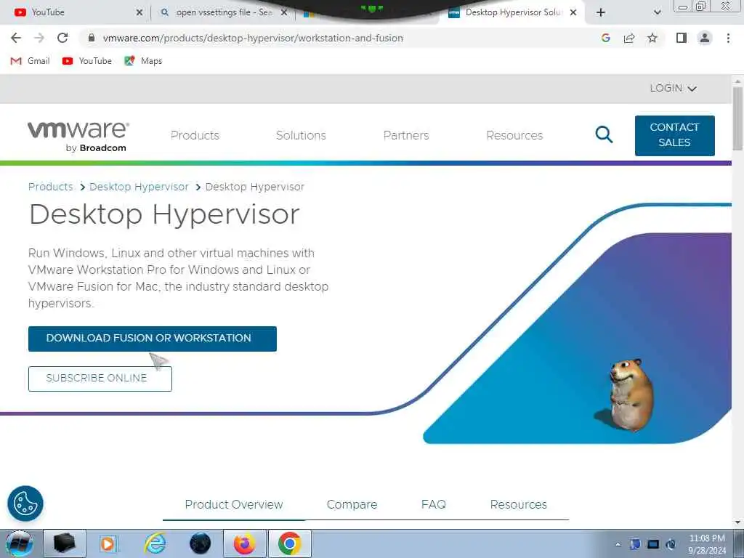Switch to the 'open vssettings file' search tab
Viewport: 744px width, 558px height.
coord(224,12)
